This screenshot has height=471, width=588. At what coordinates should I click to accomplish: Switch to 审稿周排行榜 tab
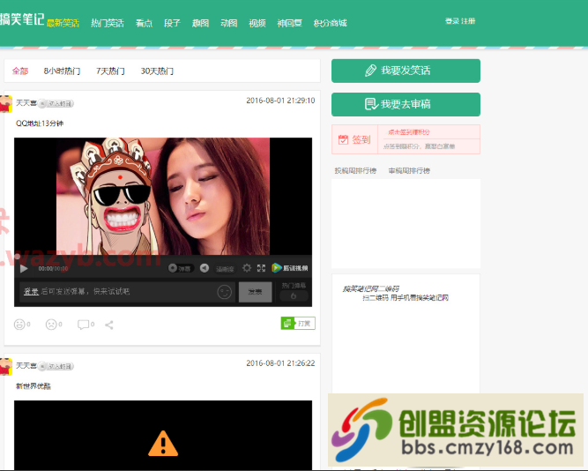pyautogui.click(x=409, y=171)
